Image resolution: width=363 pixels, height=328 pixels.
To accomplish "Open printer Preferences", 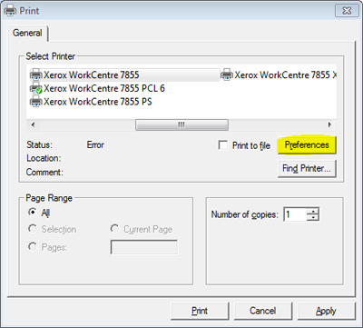I will click(307, 145).
